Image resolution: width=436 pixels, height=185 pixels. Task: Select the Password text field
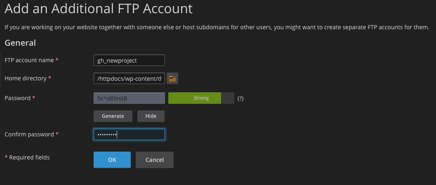click(129, 98)
